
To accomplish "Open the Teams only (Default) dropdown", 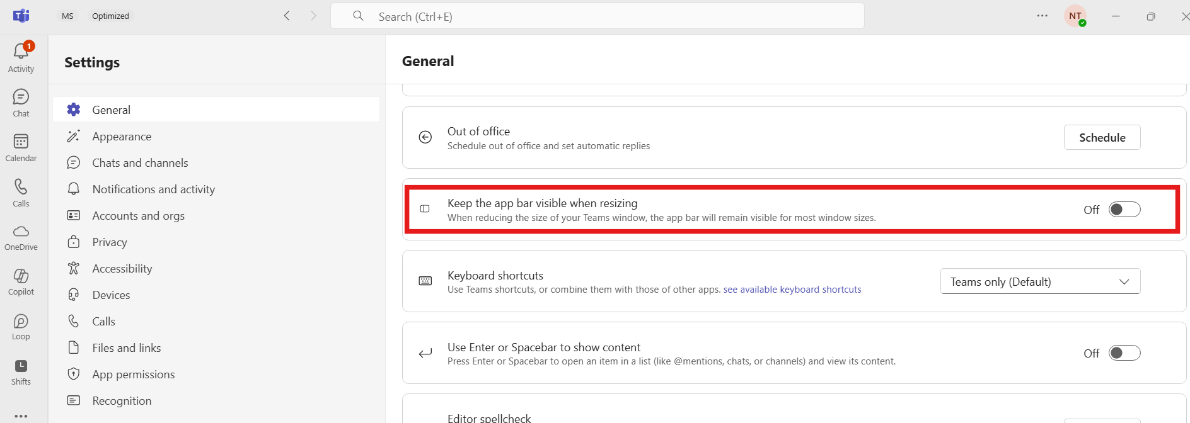I will pos(1041,281).
